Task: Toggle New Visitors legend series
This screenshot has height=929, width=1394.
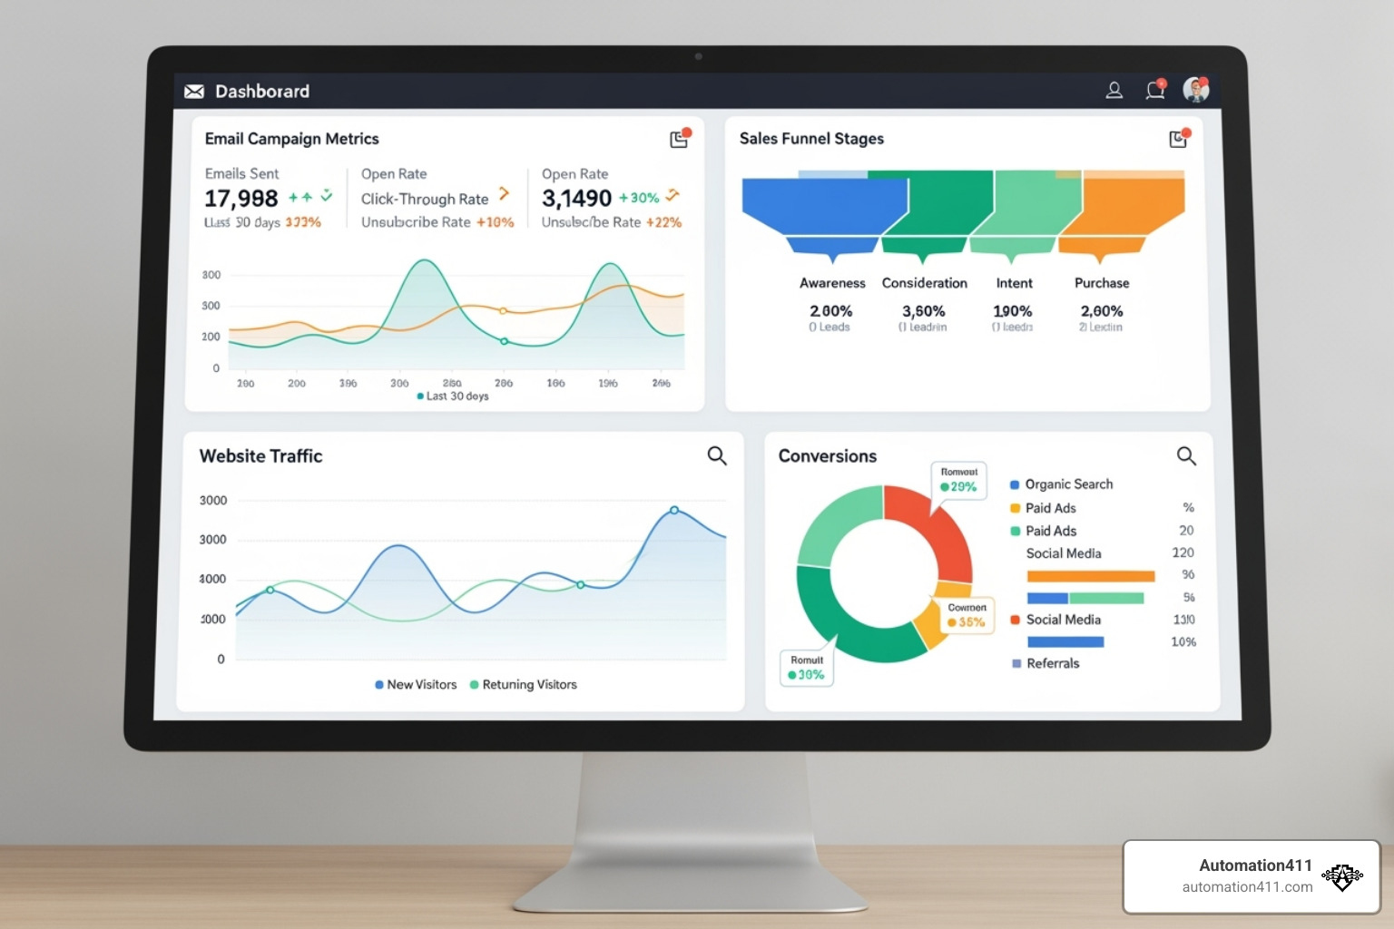Action: point(416,685)
